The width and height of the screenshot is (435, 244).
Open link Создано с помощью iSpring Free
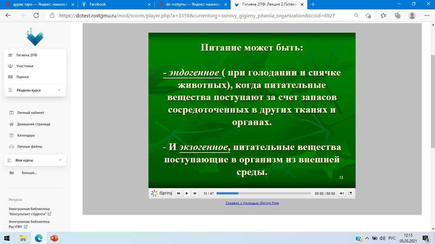252,203
